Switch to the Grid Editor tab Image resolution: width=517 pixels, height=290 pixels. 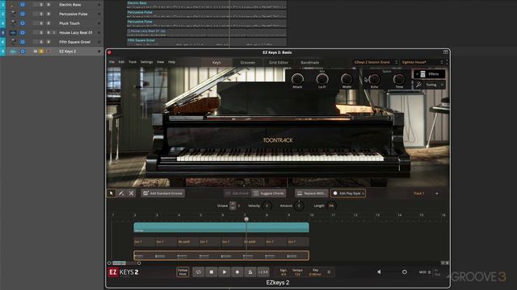click(x=278, y=63)
